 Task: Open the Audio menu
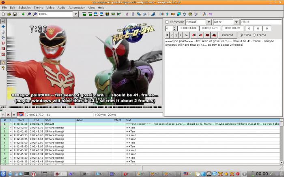click(x=61, y=8)
